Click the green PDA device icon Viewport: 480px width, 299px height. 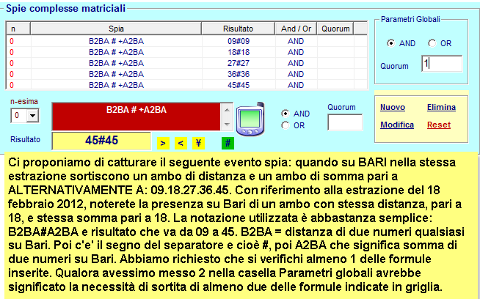(250, 119)
